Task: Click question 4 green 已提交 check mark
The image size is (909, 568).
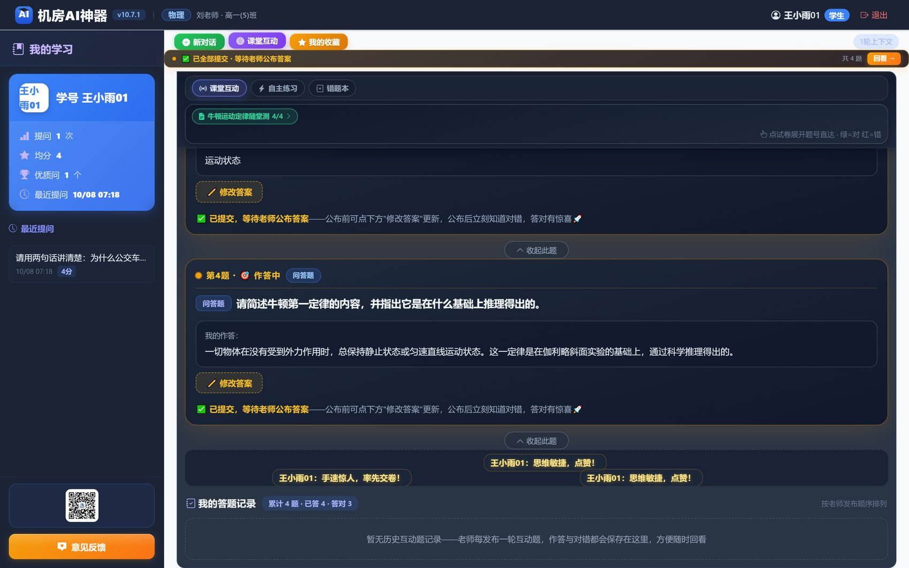Action: click(x=201, y=409)
